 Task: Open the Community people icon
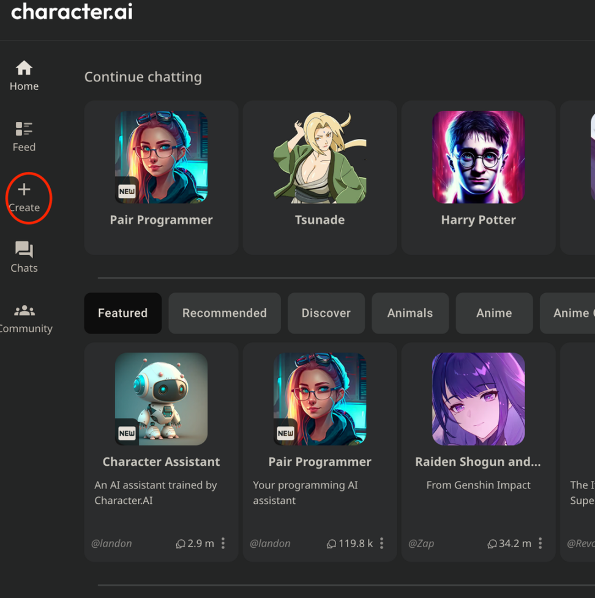tap(24, 310)
